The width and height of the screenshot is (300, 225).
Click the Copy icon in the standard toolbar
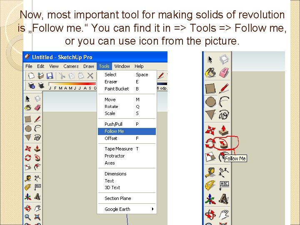tap(72, 76)
